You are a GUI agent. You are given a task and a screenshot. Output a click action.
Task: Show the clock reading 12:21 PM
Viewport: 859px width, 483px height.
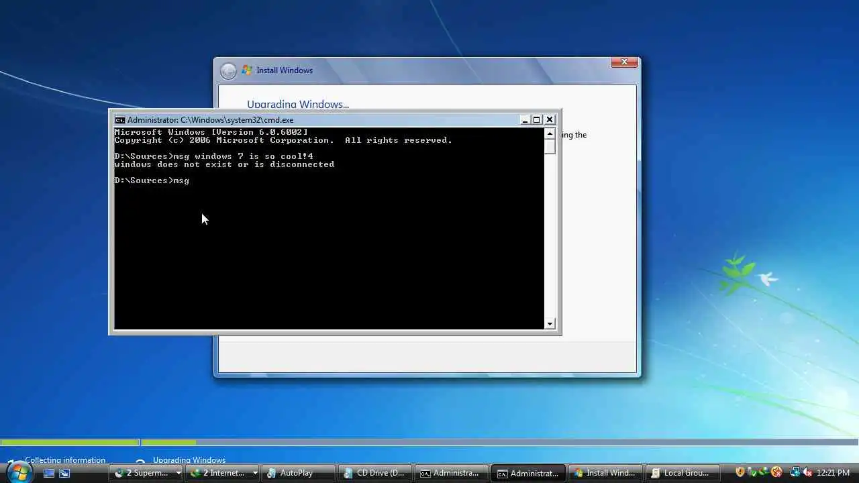(833, 473)
